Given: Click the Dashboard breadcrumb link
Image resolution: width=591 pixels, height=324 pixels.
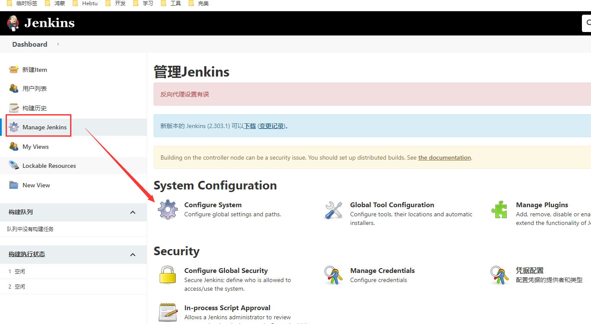Looking at the screenshot, I should pyautogui.click(x=30, y=44).
